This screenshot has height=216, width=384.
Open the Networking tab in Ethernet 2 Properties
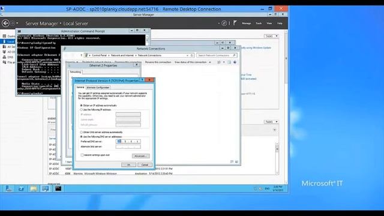(76, 72)
